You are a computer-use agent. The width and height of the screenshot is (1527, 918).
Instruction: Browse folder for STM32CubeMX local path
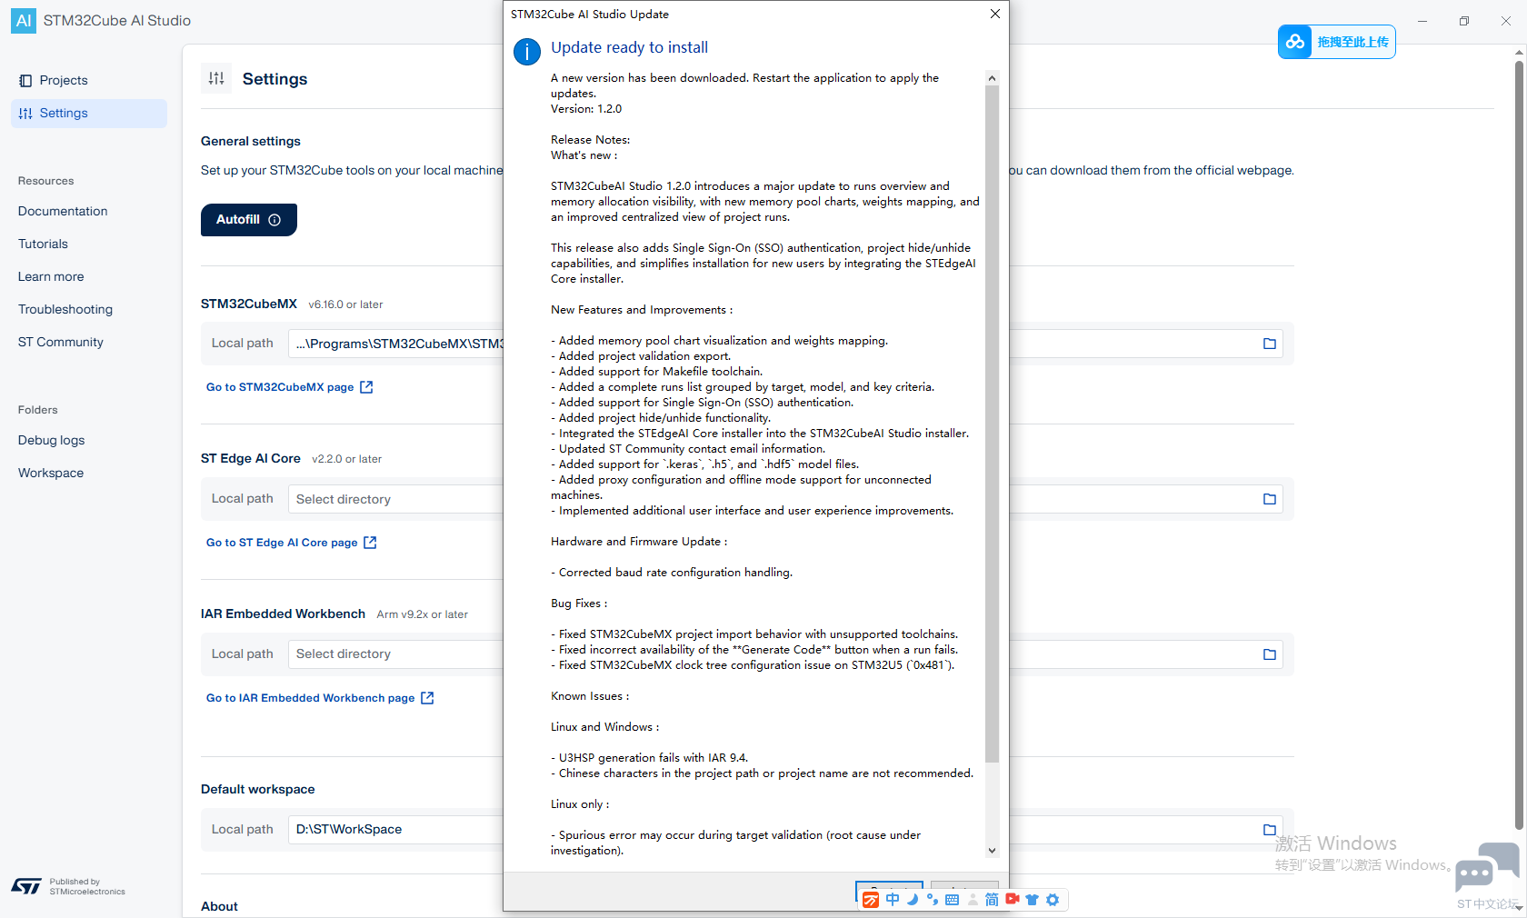pos(1270,344)
